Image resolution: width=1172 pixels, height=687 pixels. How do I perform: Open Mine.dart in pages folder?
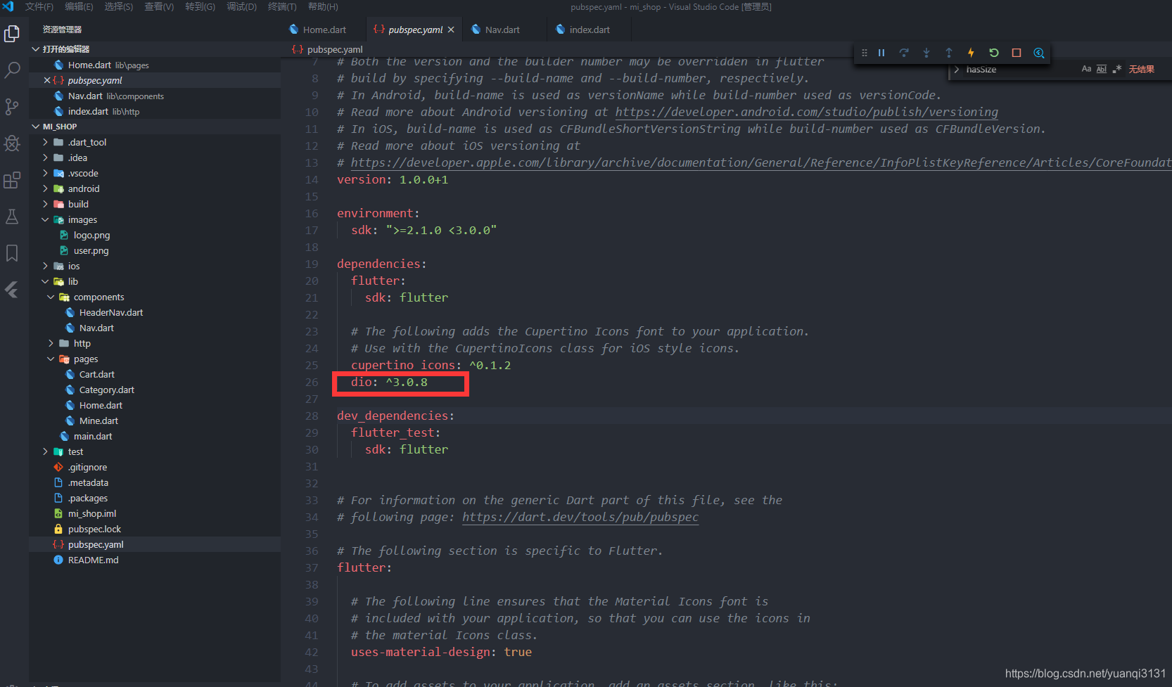click(x=98, y=420)
